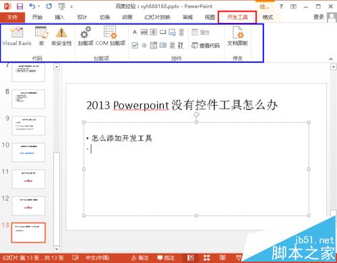Start slideshow from quick access toolbar
This screenshot has height=263, width=337.
pos(61,7)
